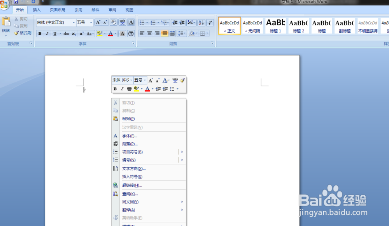Toggle Italic in the ribbon font group
The height and width of the screenshot is (226, 389).
tap(47, 33)
